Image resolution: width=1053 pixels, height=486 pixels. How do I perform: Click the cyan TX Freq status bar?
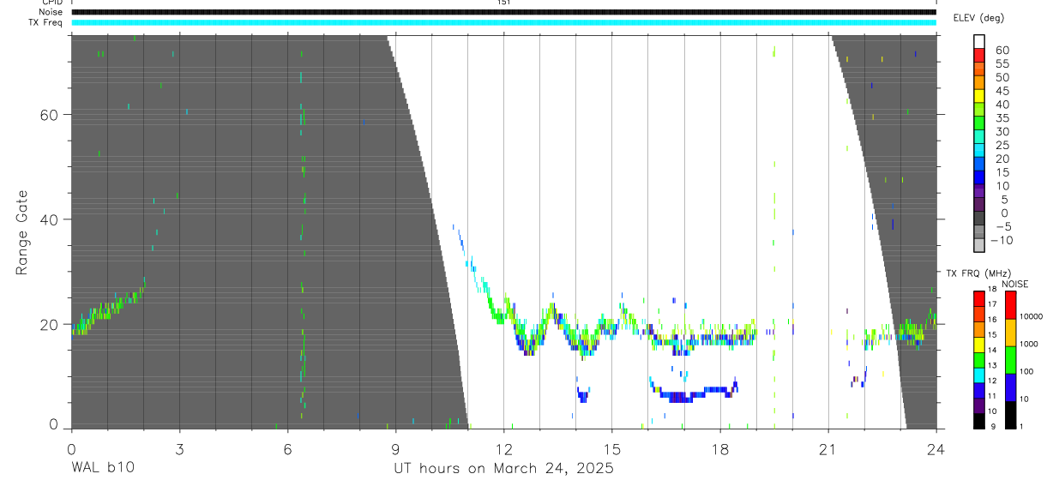coord(503,22)
